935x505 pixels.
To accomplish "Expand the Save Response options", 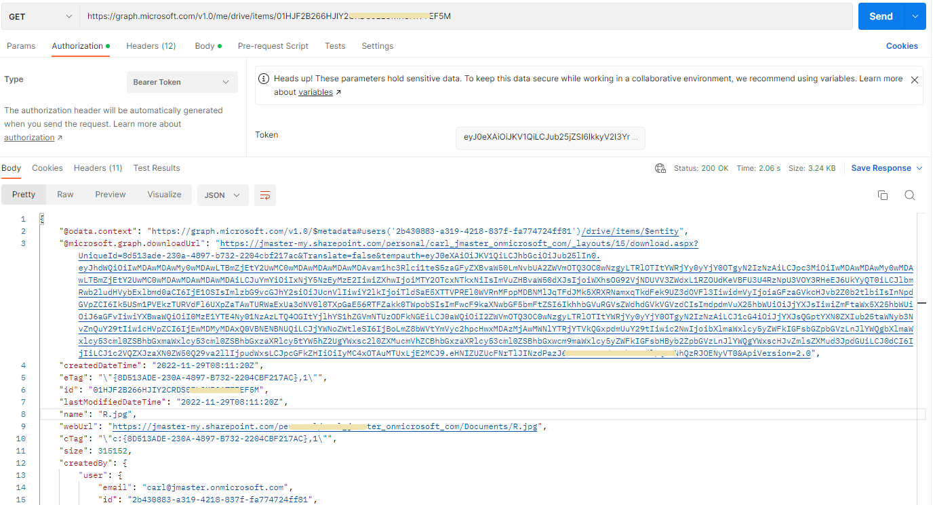I will coord(919,168).
